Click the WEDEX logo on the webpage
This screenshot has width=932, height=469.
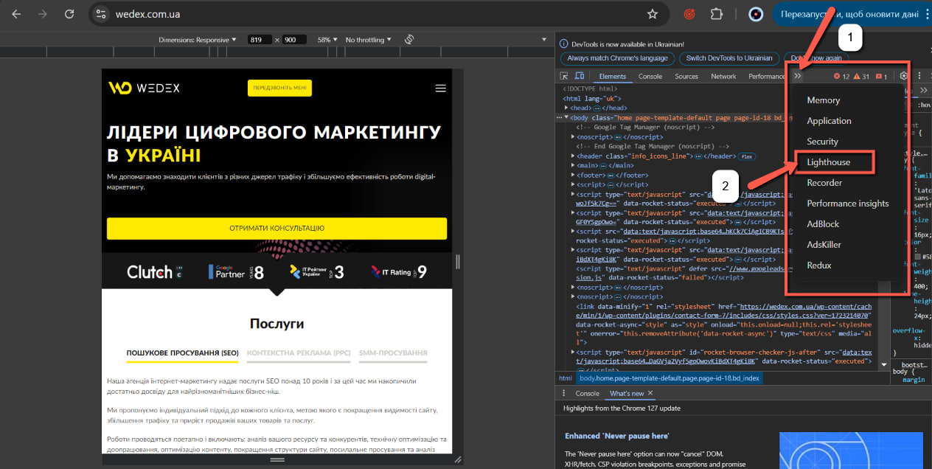click(144, 88)
